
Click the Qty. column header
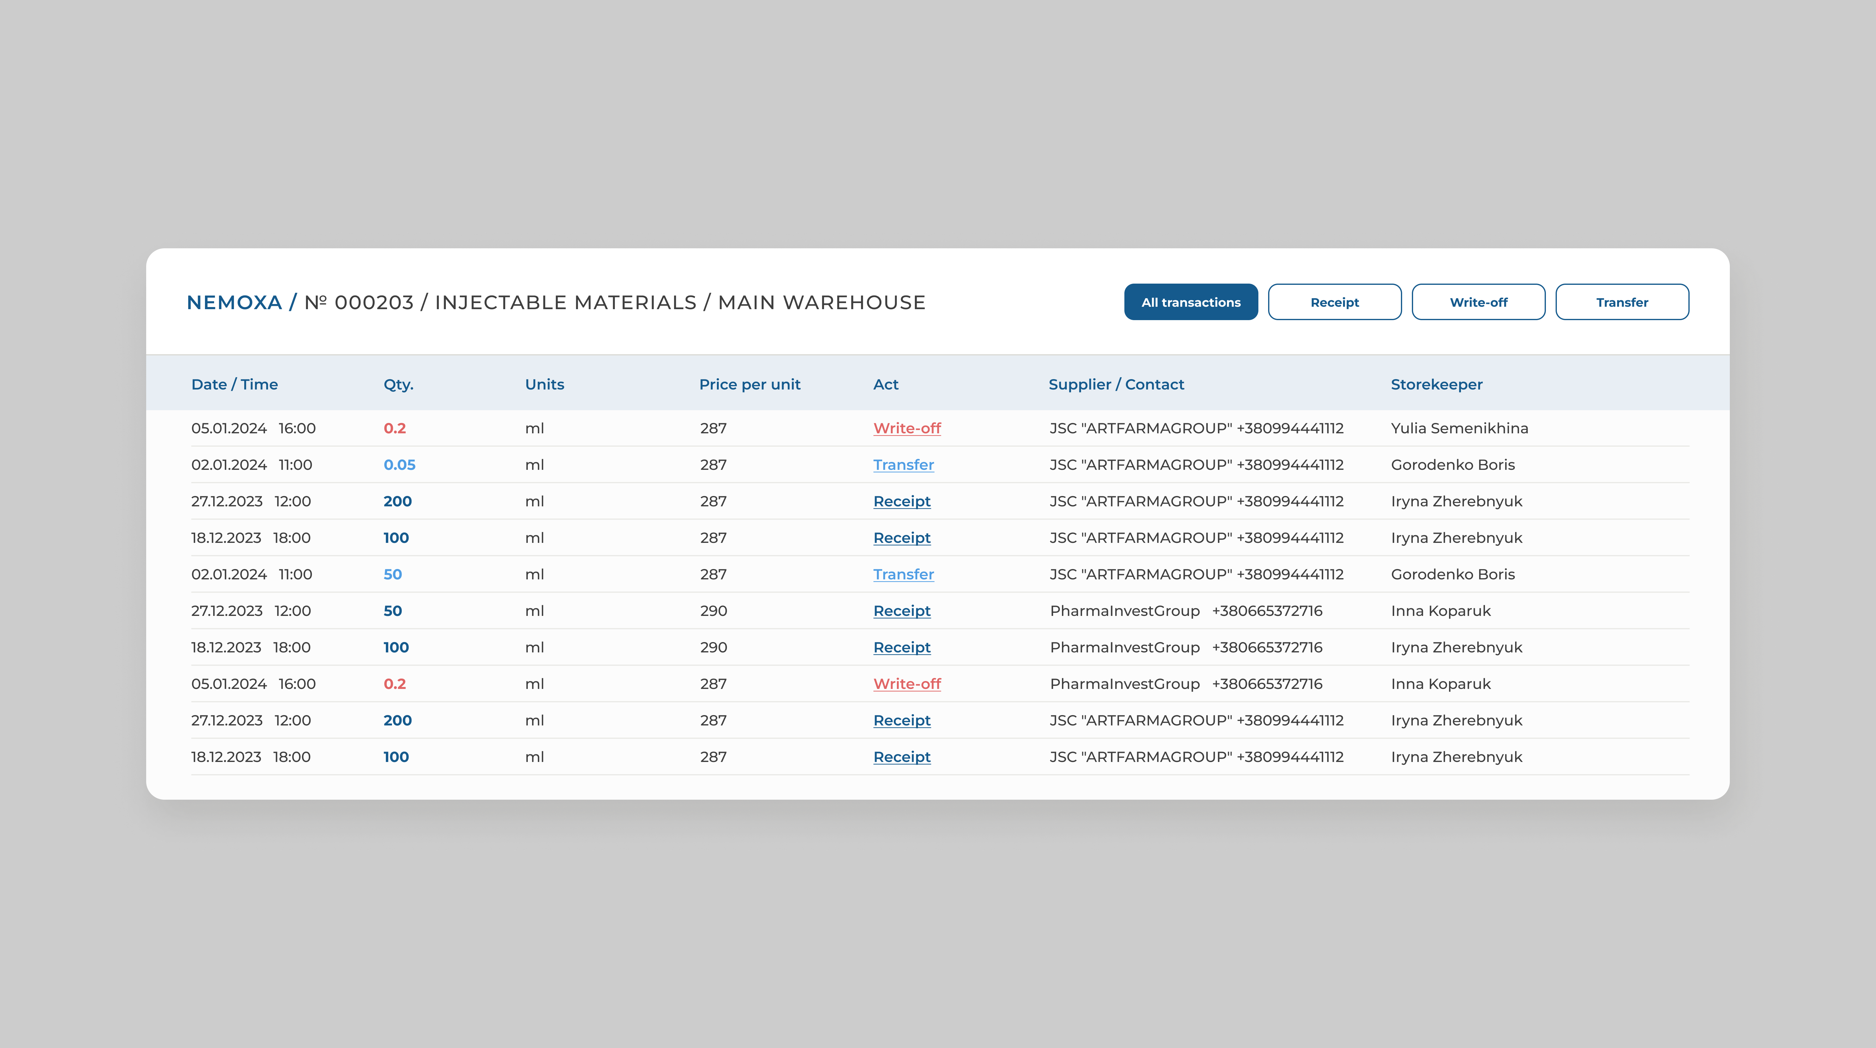(x=398, y=384)
